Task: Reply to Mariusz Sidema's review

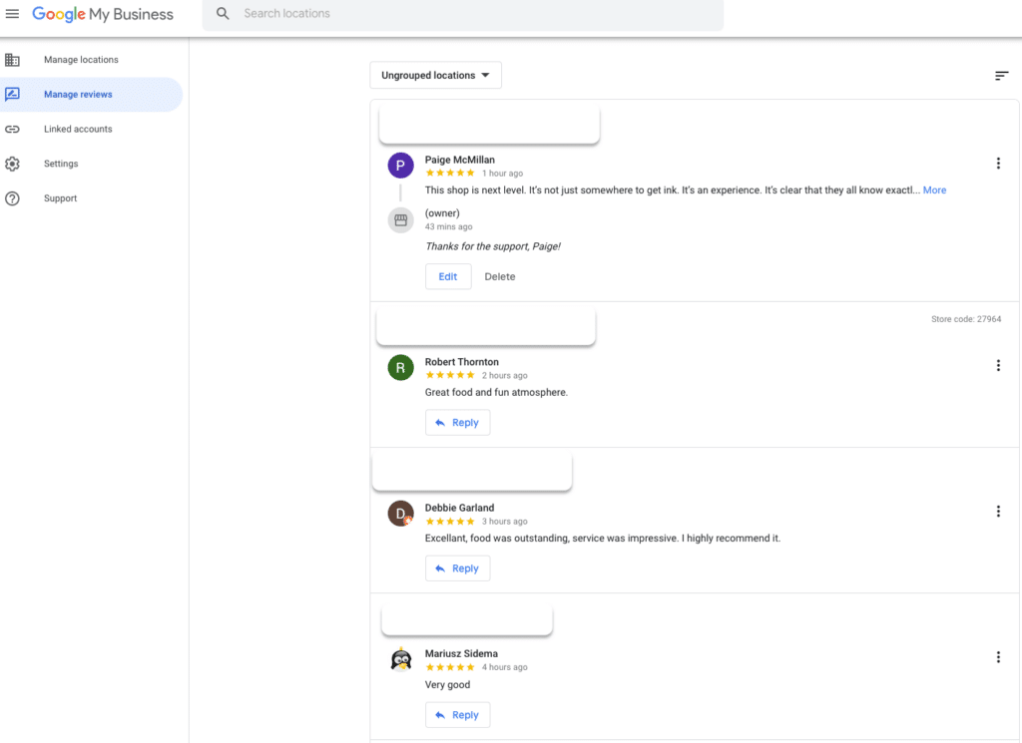Action: (457, 714)
